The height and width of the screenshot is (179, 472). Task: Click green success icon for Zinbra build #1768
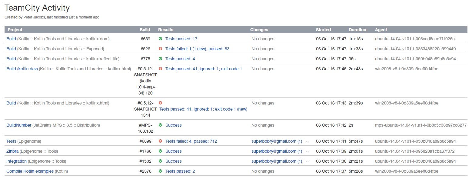pyautogui.click(x=160, y=151)
